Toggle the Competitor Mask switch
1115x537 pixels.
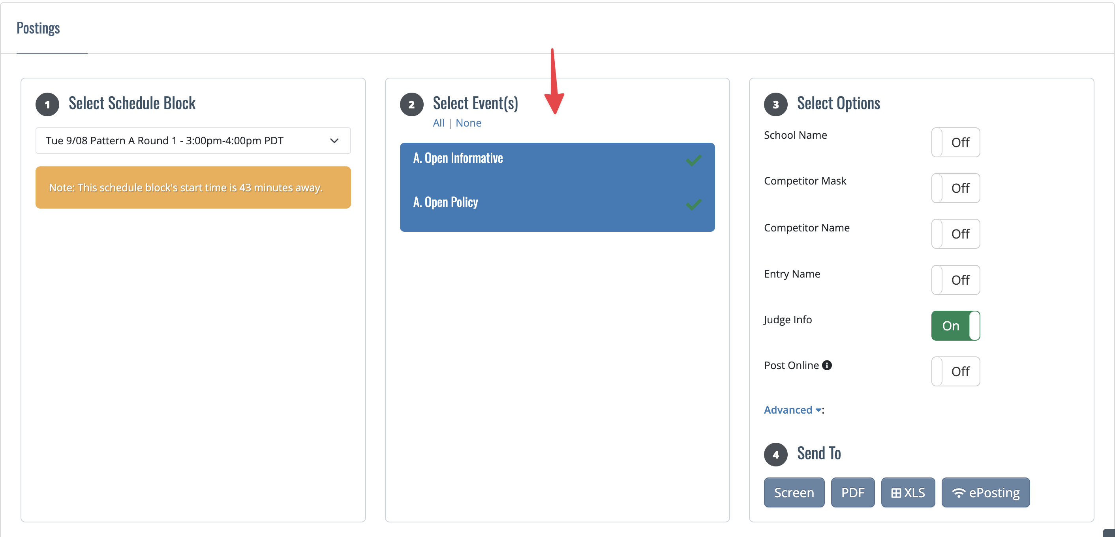coord(955,188)
